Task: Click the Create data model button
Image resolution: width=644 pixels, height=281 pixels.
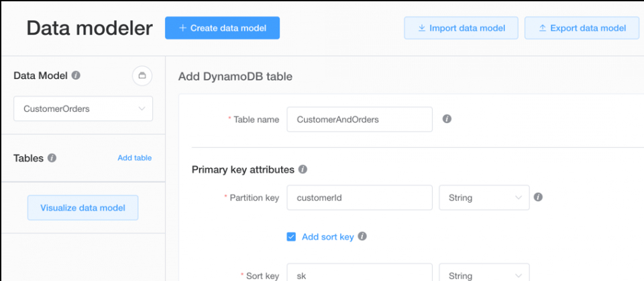Action: (x=222, y=28)
